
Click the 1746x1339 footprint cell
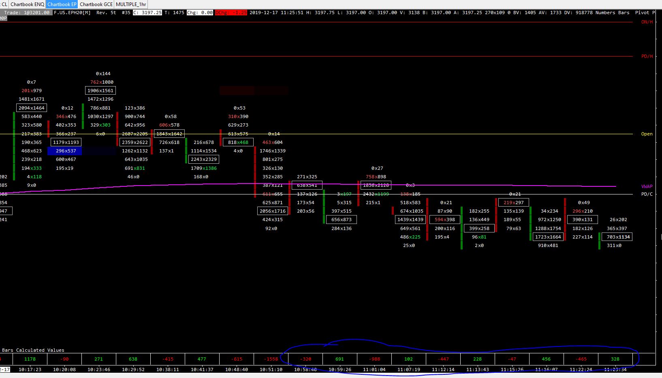(273, 151)
